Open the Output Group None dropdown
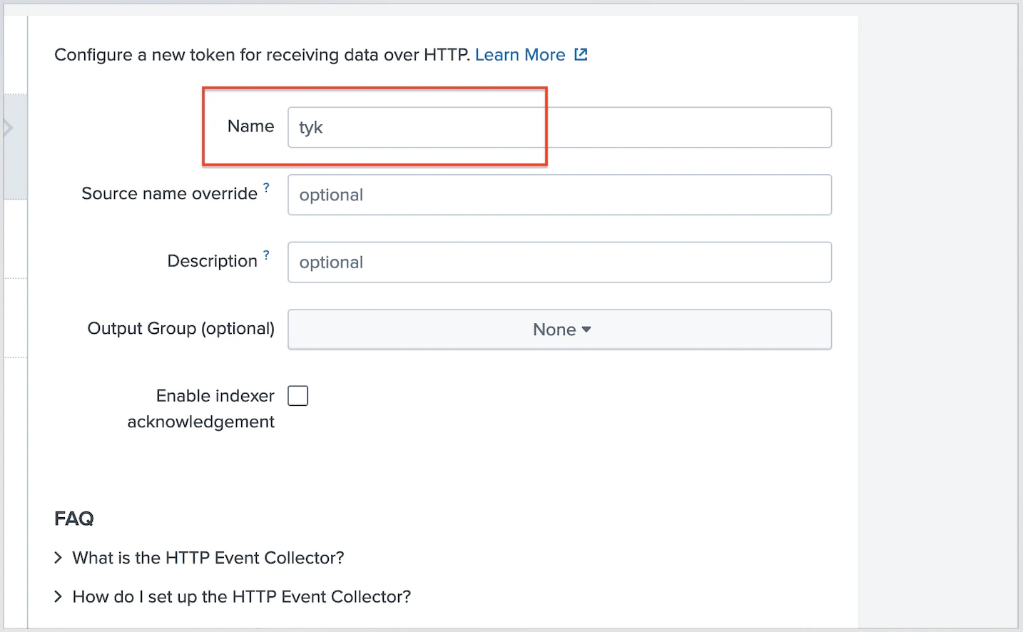The height and width of the screenshot is (632, 1023). pos(559,330)
